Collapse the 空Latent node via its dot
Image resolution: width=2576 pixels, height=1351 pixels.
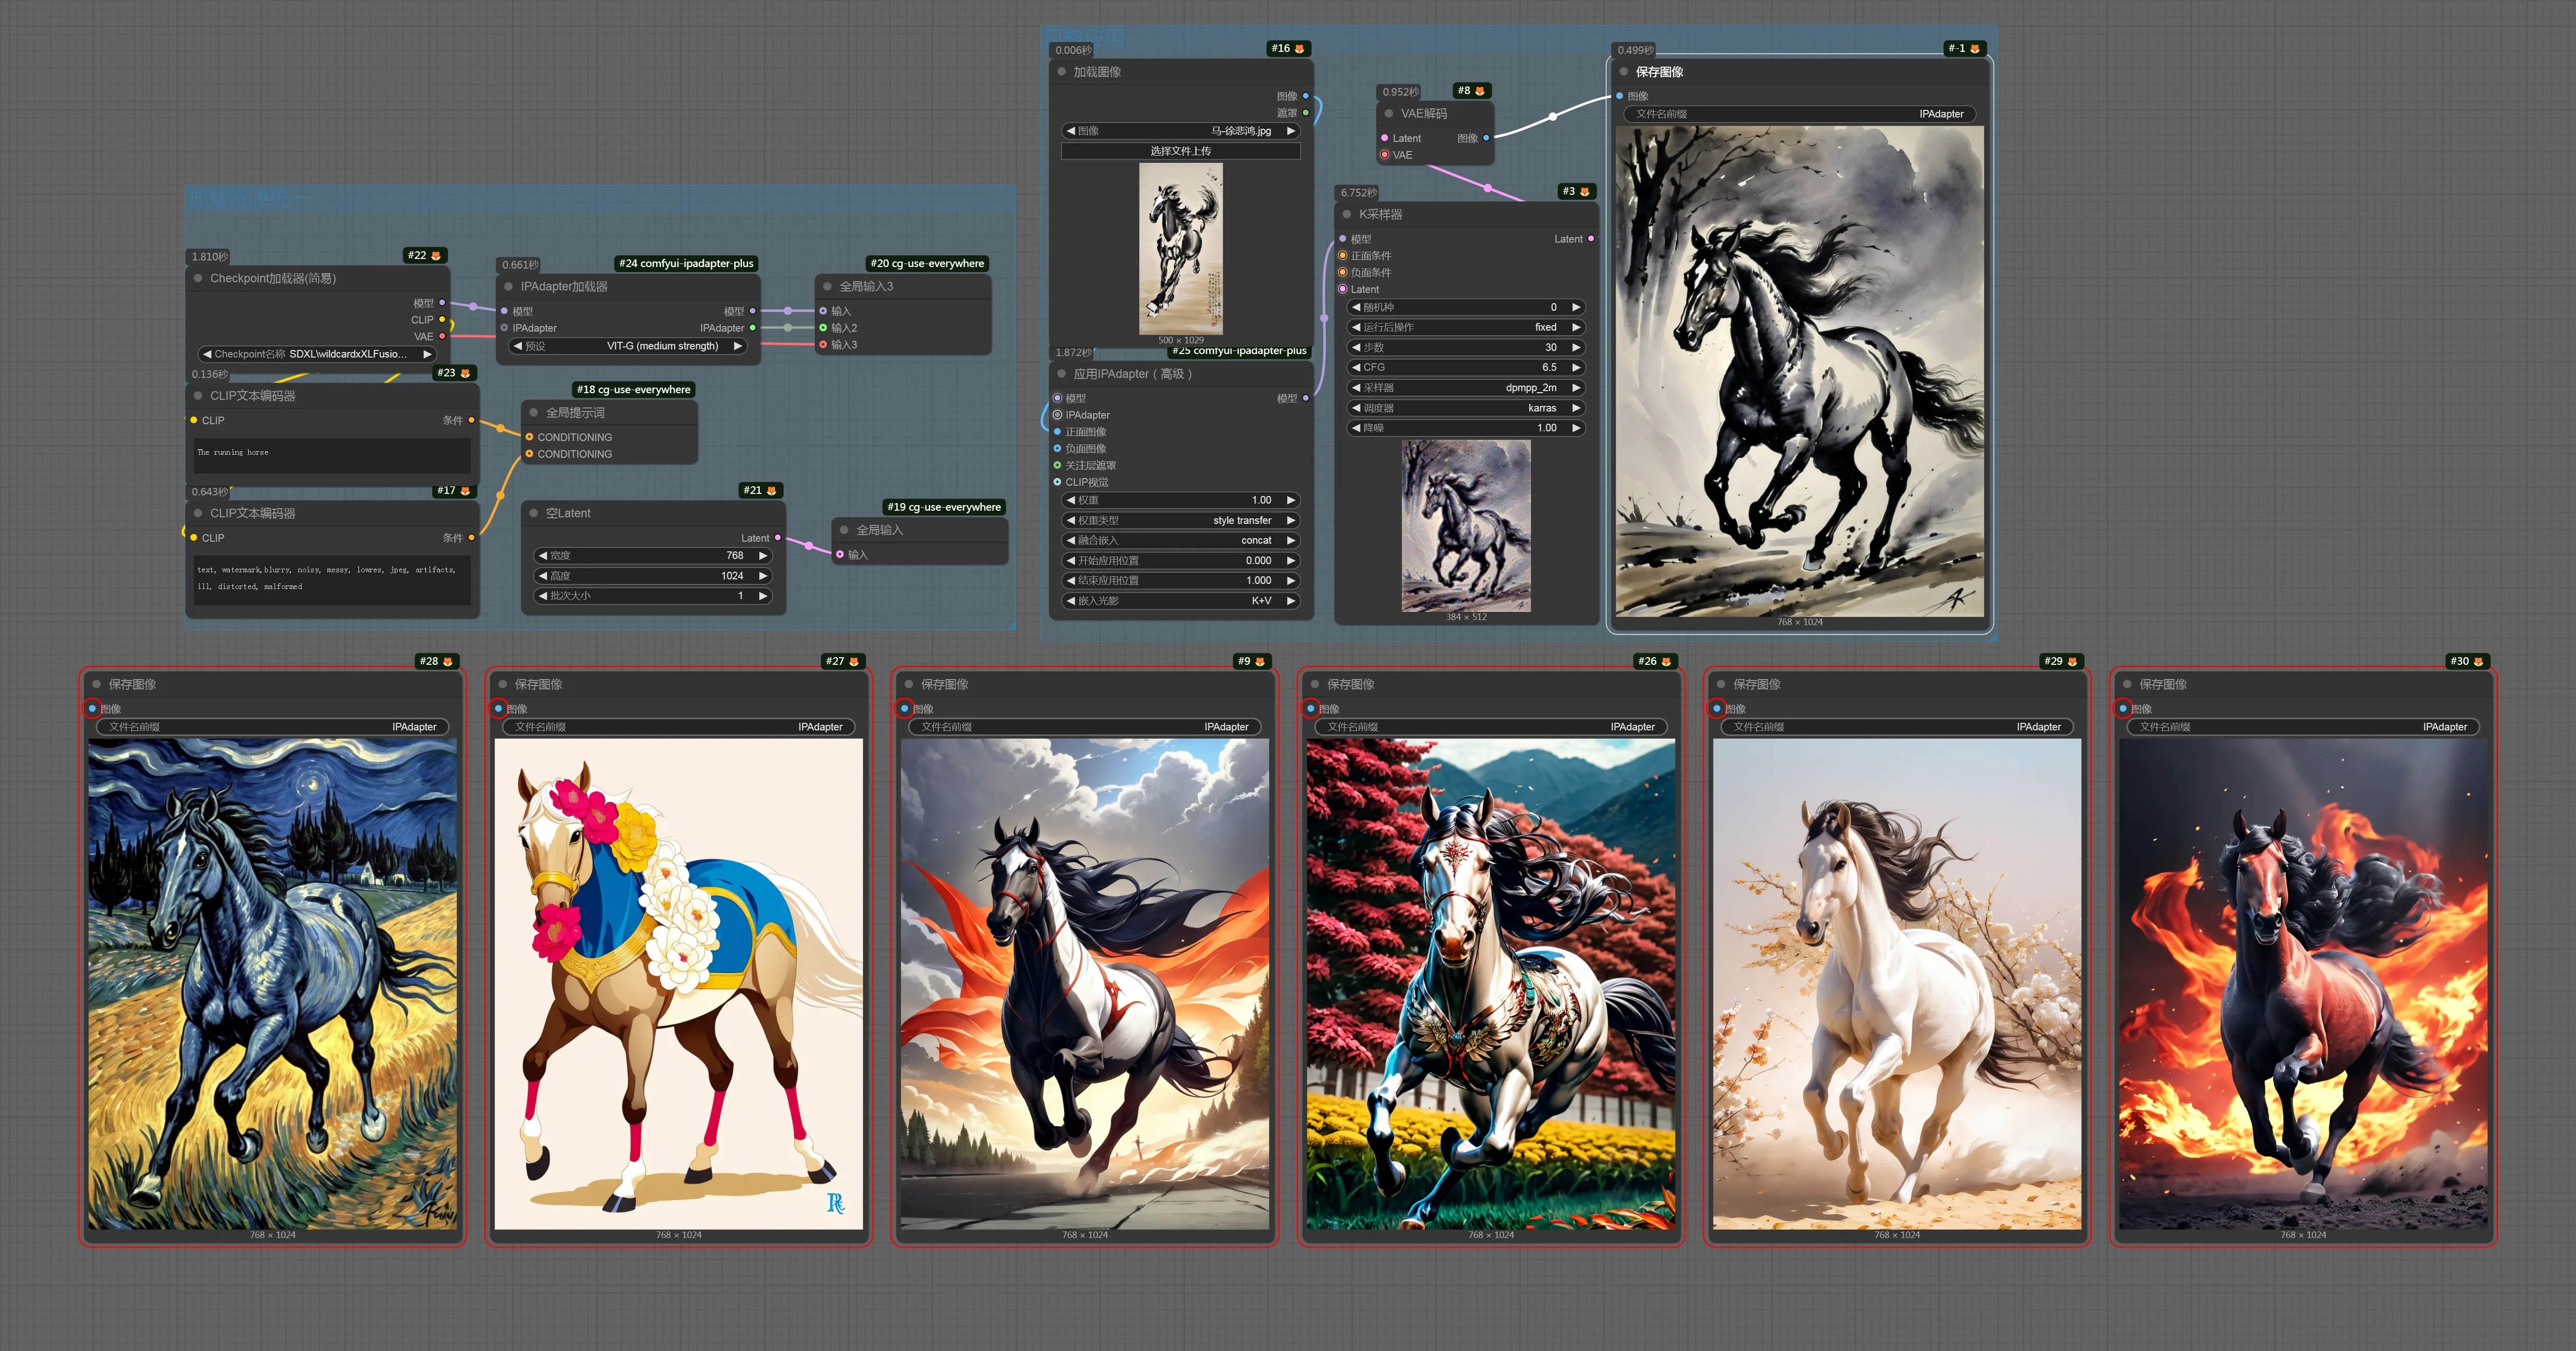pos(534,514)
